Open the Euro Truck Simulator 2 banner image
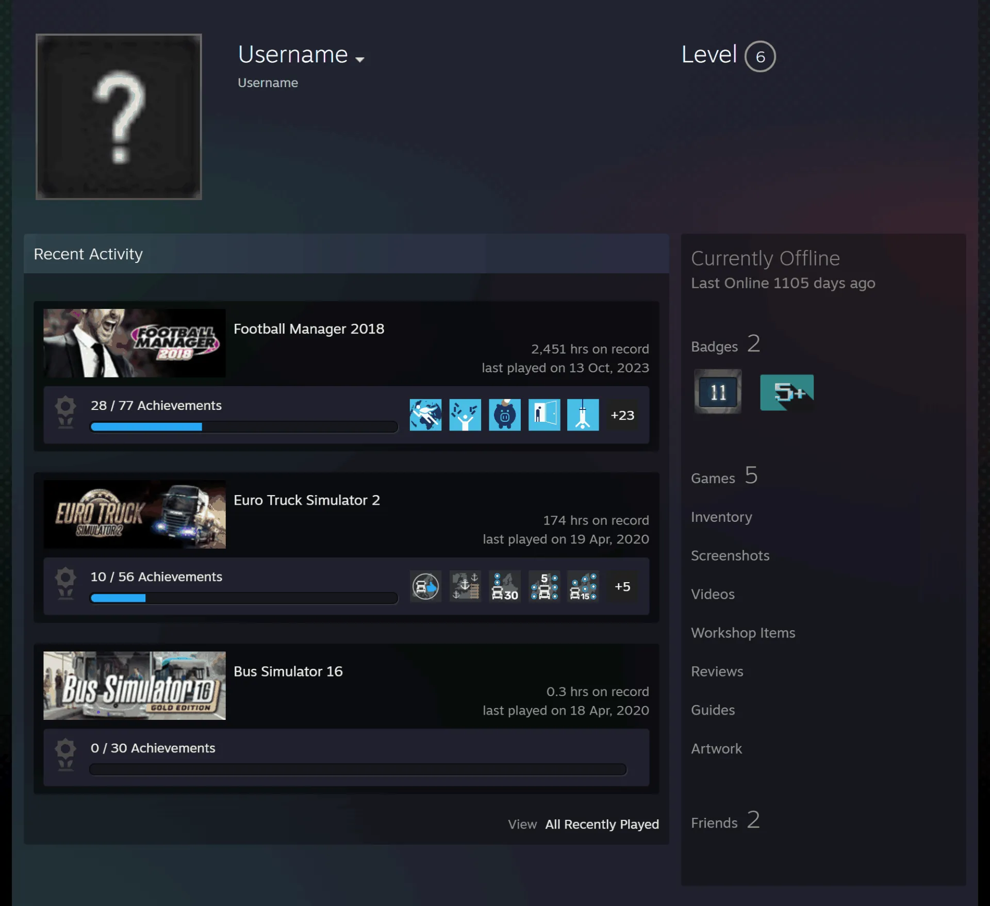 coord(135,514)
